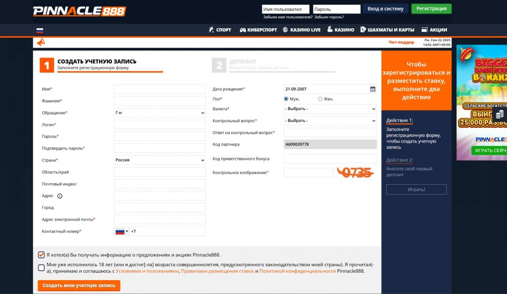The image size is (507, 294).
Task: Open the Киберспорт menu item
Action: click(258, 30)
